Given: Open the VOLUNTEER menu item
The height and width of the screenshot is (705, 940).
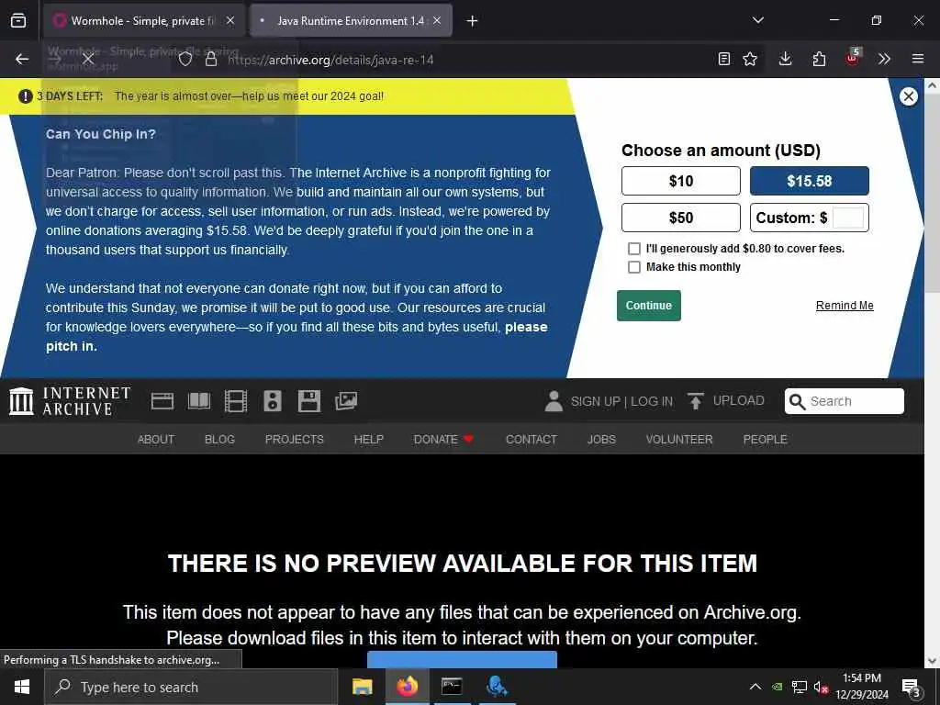Looking at the screenshot, I should (x=679, y=440).
